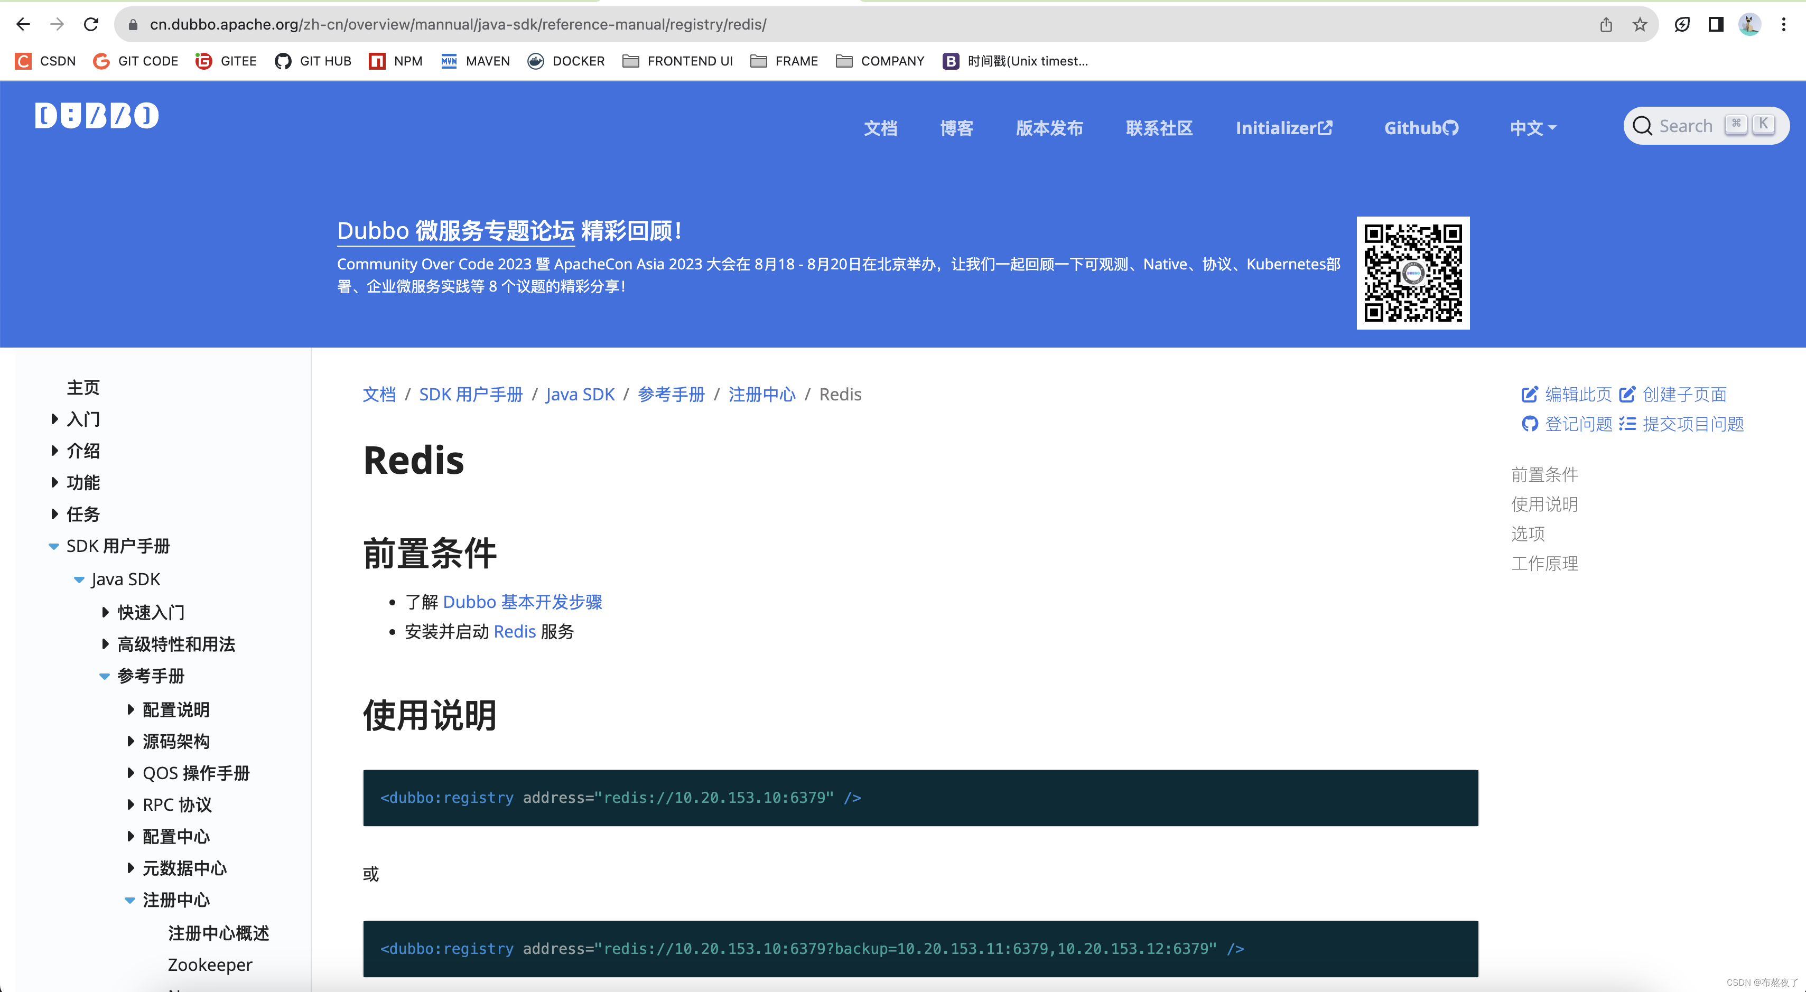Click the Dubbo 微服务专题论坛 banner link

455,231
